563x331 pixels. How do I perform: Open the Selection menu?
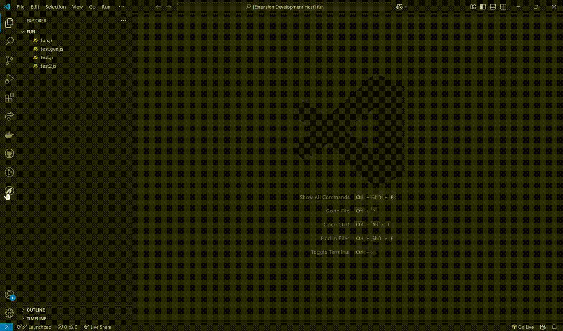click(56, 7)
